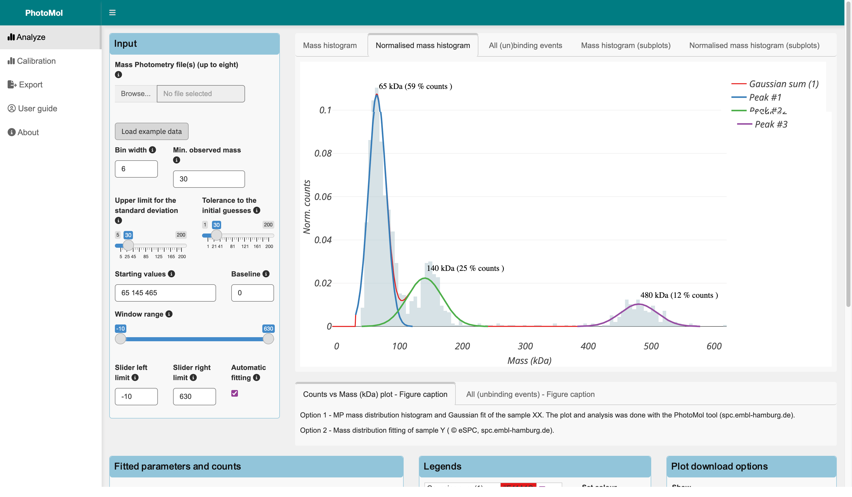Click Load example data button
Screen dimensions: 852x497
(x=151, y=131)
